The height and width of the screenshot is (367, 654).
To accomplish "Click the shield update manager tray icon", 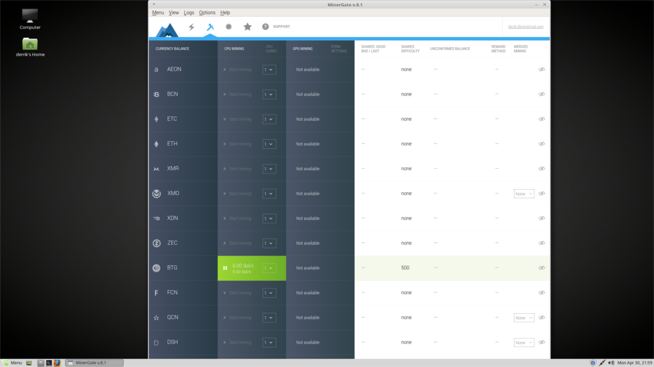I will point(593,363).
